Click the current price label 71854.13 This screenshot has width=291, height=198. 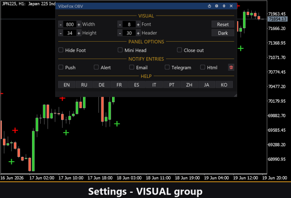pyautogui.click(x=277, y=19)
